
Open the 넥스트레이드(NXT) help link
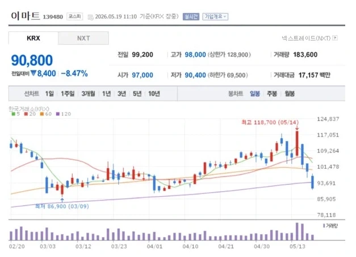[306, 38]
